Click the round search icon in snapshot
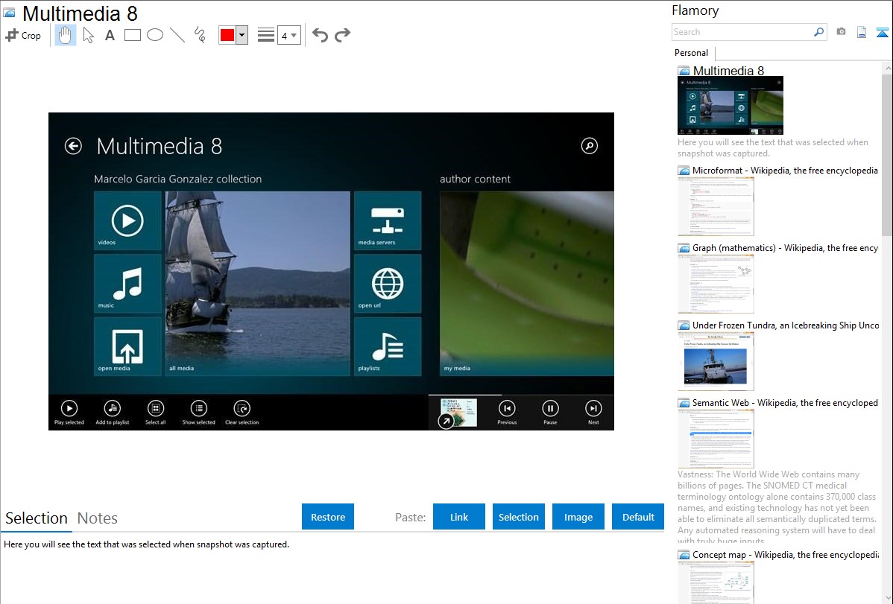The image size is (893, 604). pyautogui.click(x=590, y=146)
